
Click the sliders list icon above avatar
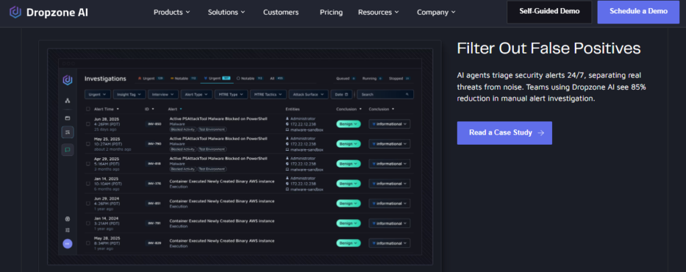tap(68, 230)
